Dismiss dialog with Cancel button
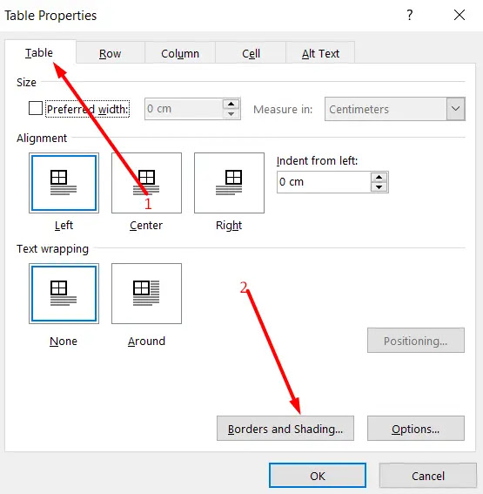This screenshot has height=494, width=483. tap(428, 476)
